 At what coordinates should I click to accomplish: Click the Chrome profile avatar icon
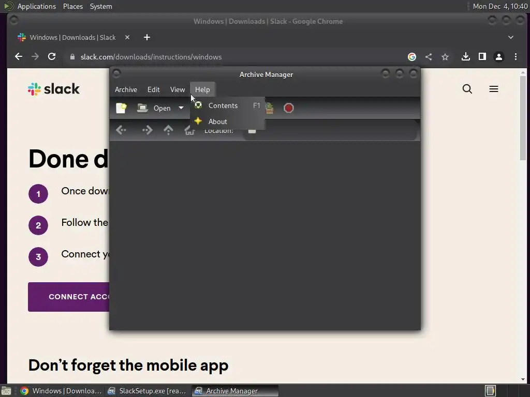[x=498, y=57]
